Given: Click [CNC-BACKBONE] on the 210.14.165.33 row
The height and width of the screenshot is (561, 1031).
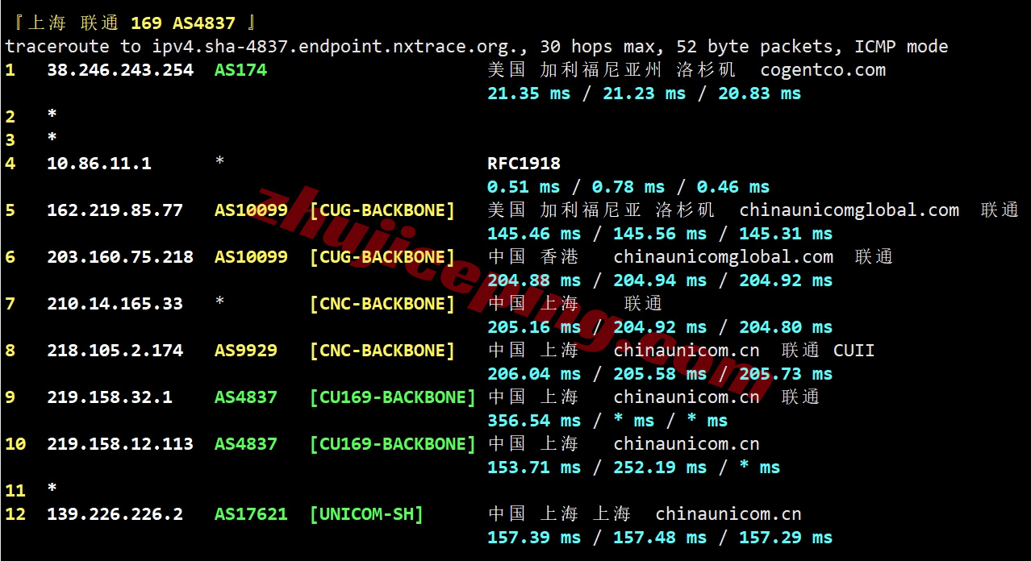Looking at the screenshot, I should point(382,304).
